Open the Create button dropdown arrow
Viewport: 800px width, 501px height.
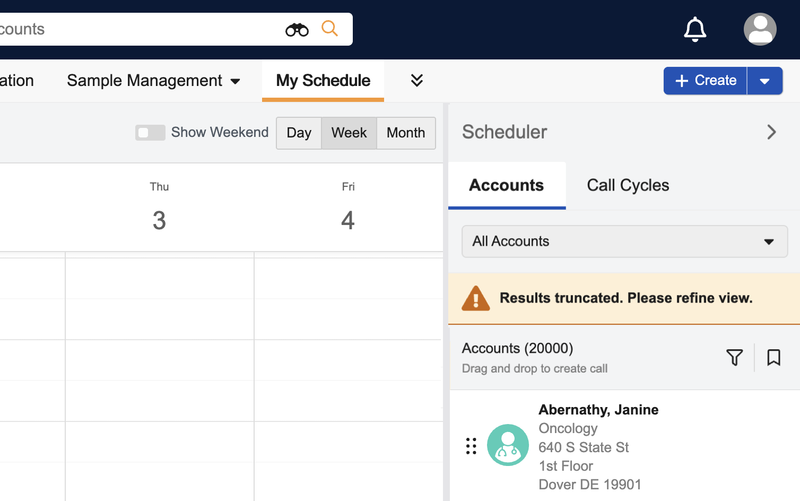[x=764, y=81]
